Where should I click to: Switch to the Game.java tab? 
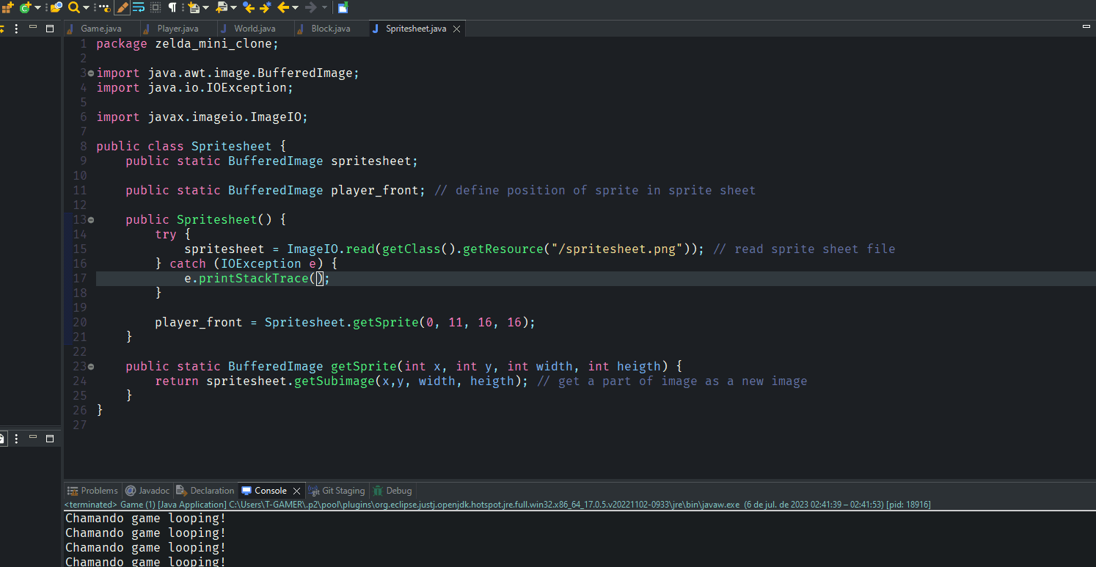101,29
